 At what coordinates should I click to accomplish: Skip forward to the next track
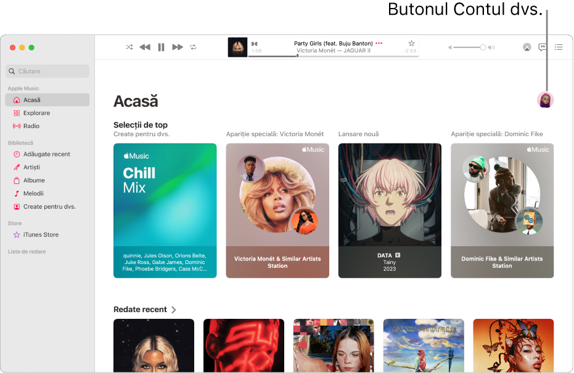point(178,47)
